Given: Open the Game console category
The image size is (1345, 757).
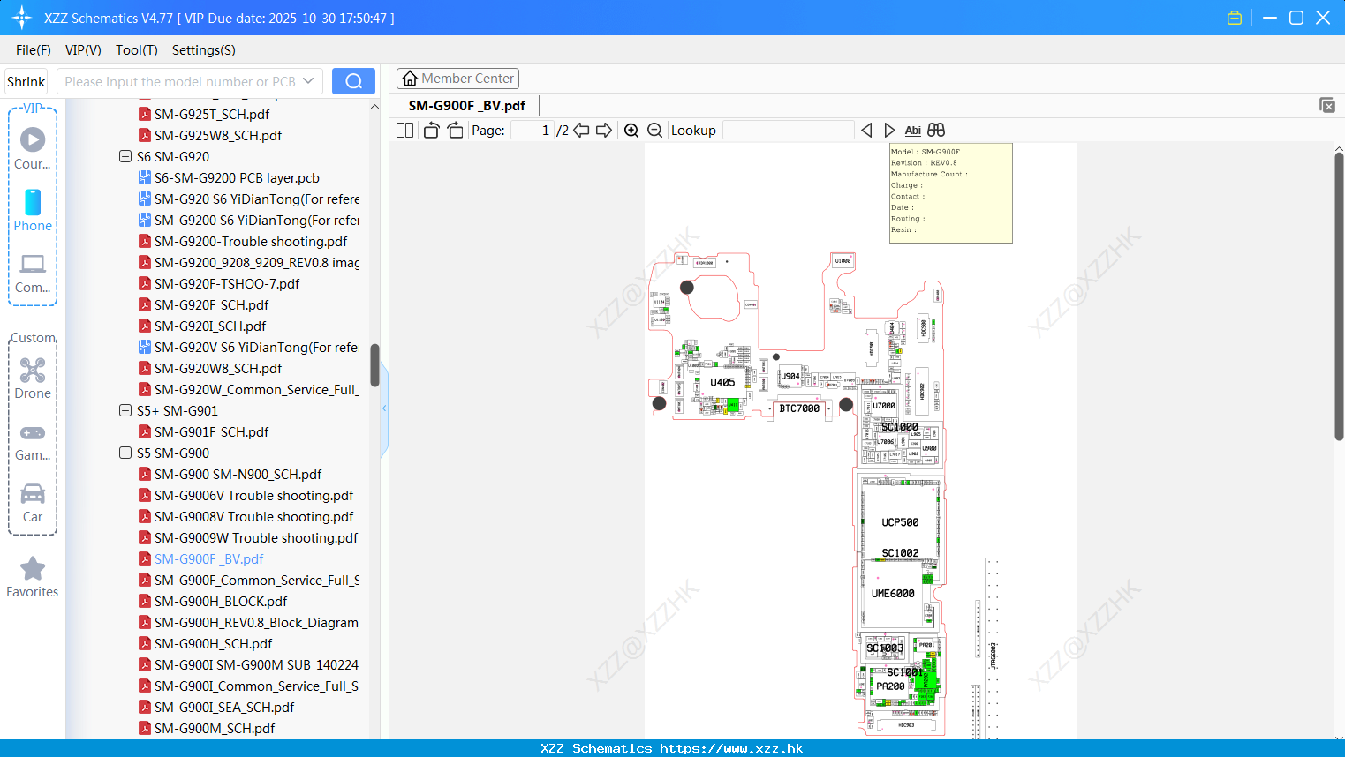Looking at the screenshot, I should tap(33, 442).
